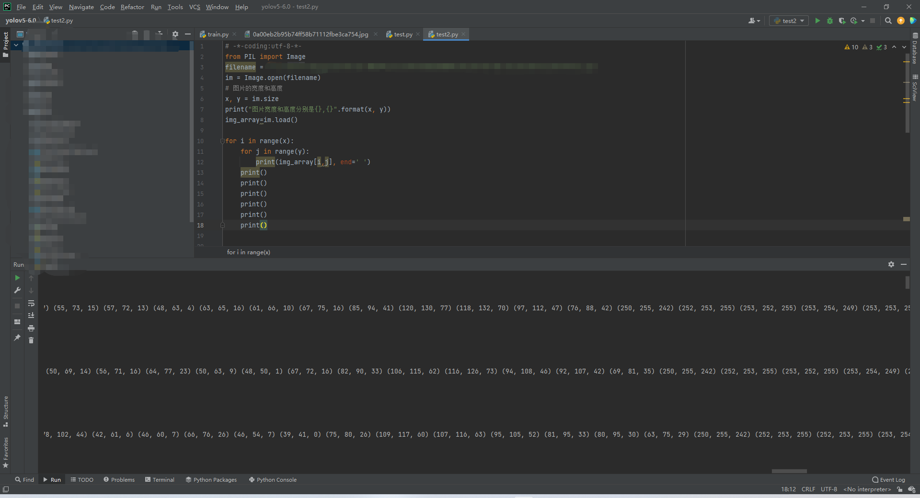
Task: Open the Refactor menu
Action: tap(132, 7)
